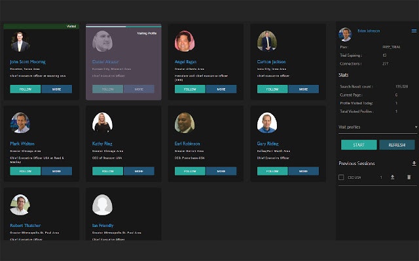Viewport: 419px width, 261px height.
Task: Follow Angel Ilagan
Action: tap(190, 89)
